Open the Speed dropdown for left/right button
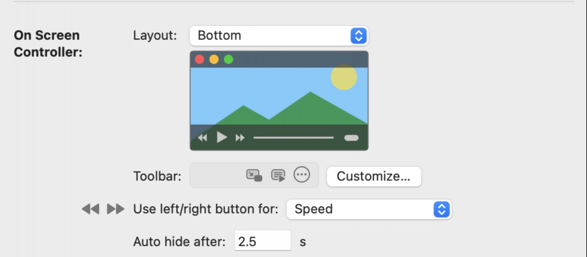The height and width of the screenshot is (257, 587). click(369, 209)
